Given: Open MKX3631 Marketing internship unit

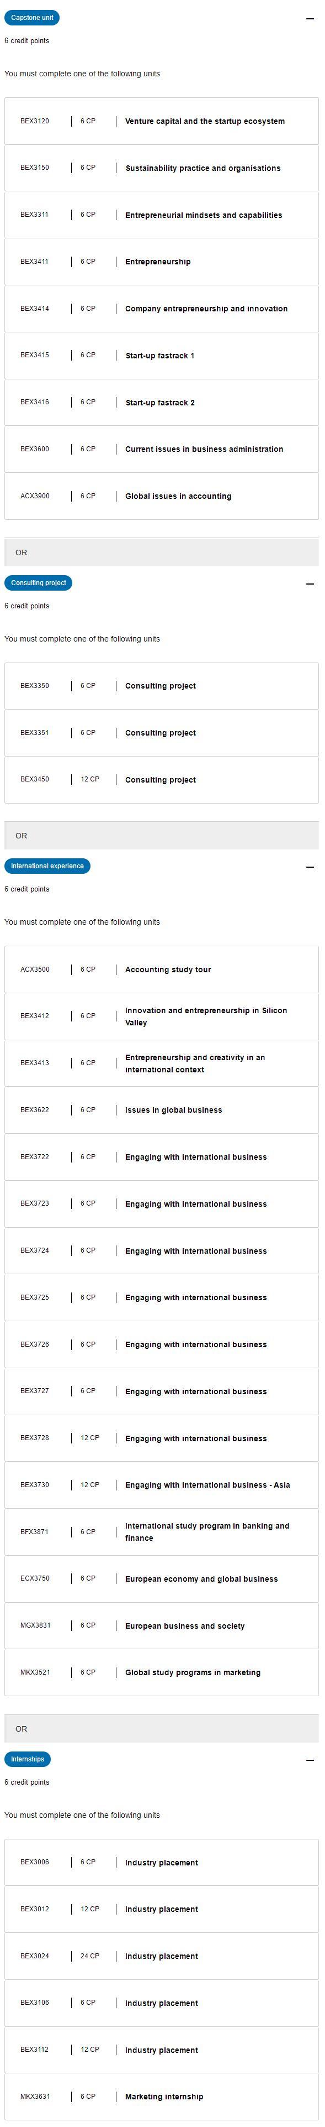Looking at the screenshot, I should point(161,2097).
